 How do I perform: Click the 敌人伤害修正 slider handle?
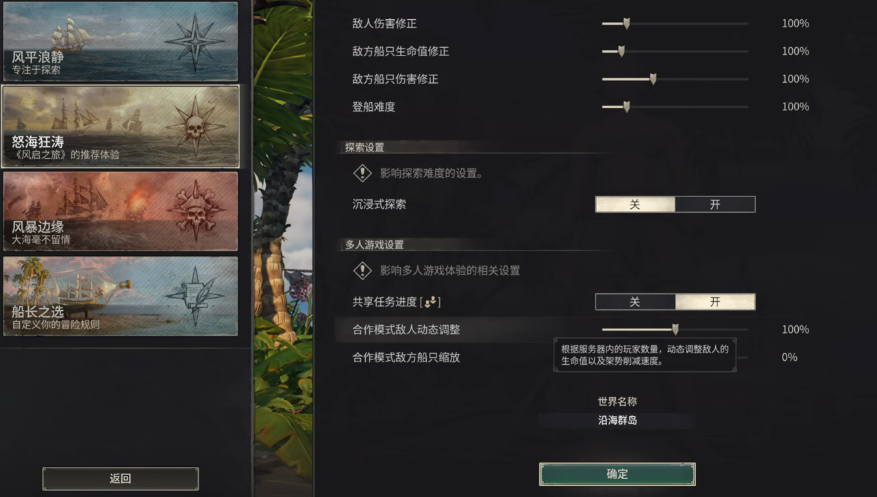626,23
